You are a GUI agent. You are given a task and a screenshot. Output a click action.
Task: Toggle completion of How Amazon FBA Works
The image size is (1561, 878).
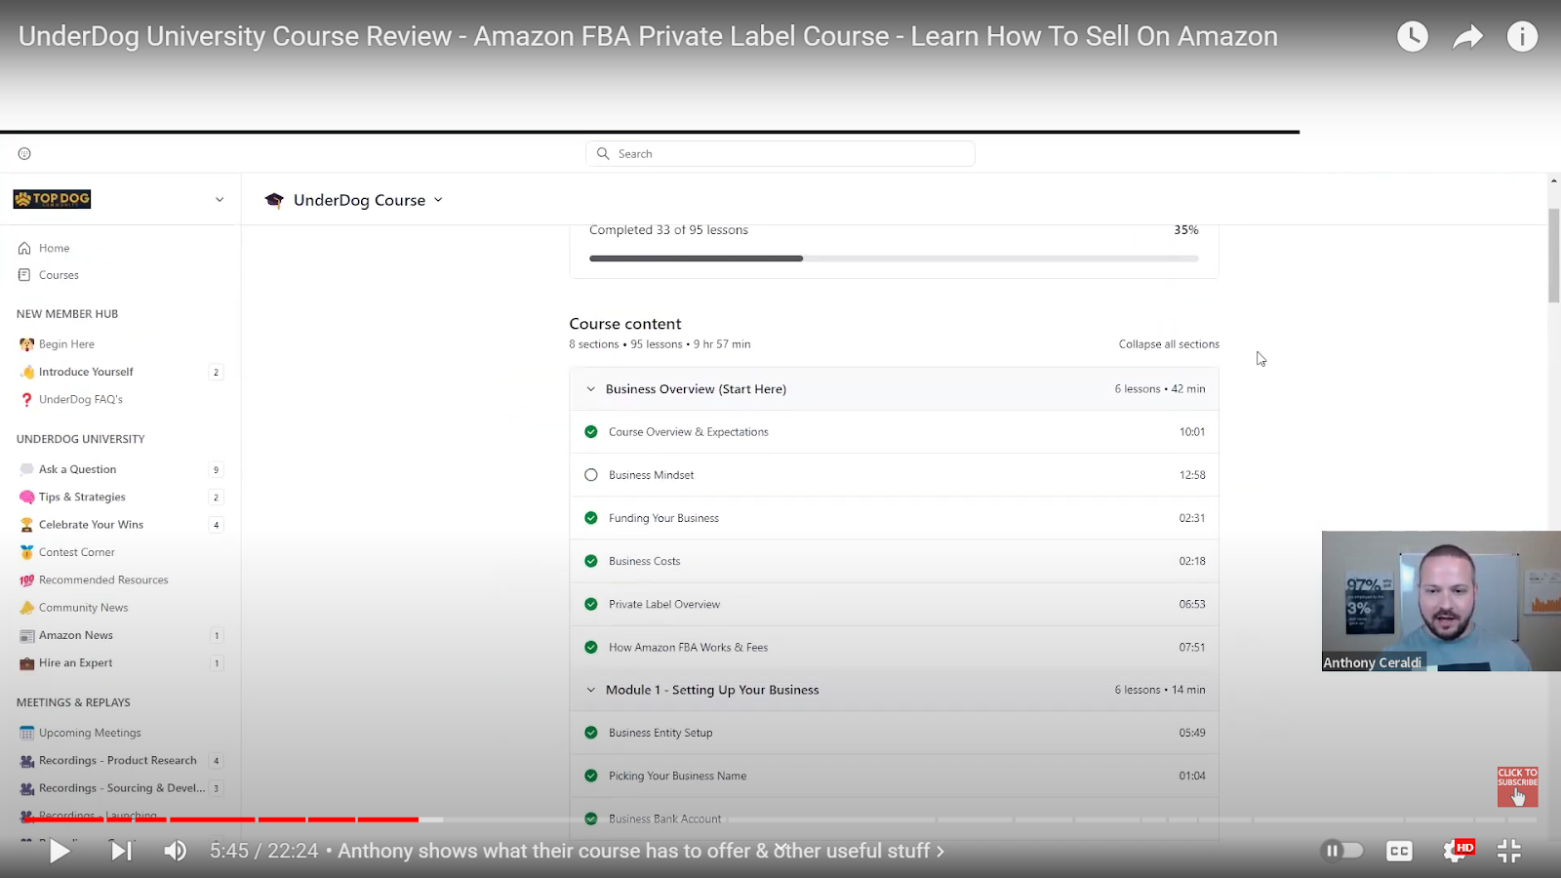[x=590, y=647]
